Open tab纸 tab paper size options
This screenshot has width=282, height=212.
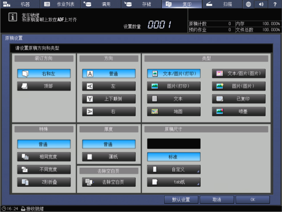(174, 182)
